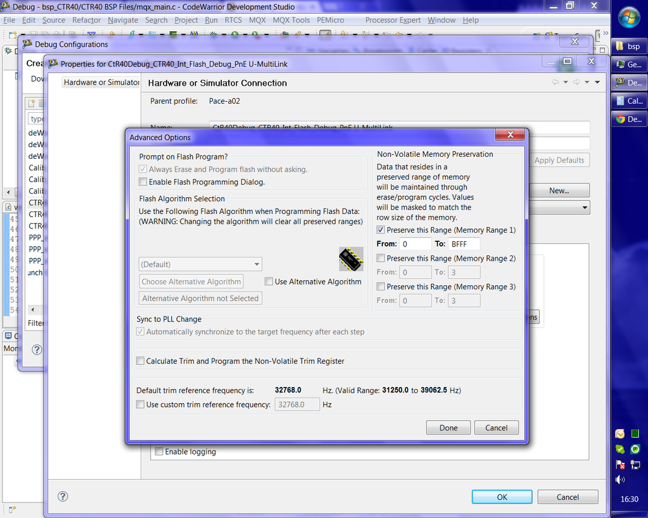Click the 16:30 system clock
This screenshot has height=518, width=648.
(629, 499)
